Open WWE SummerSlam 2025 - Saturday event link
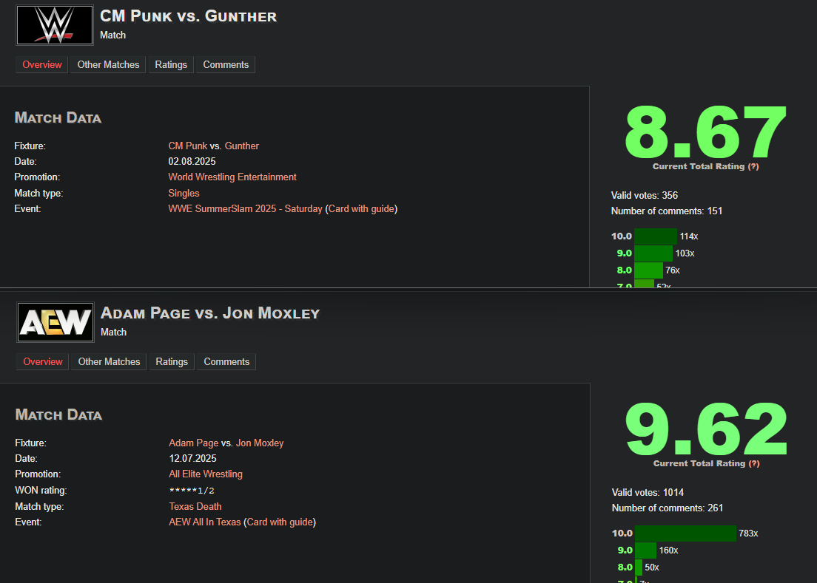 tap(246, 209)
